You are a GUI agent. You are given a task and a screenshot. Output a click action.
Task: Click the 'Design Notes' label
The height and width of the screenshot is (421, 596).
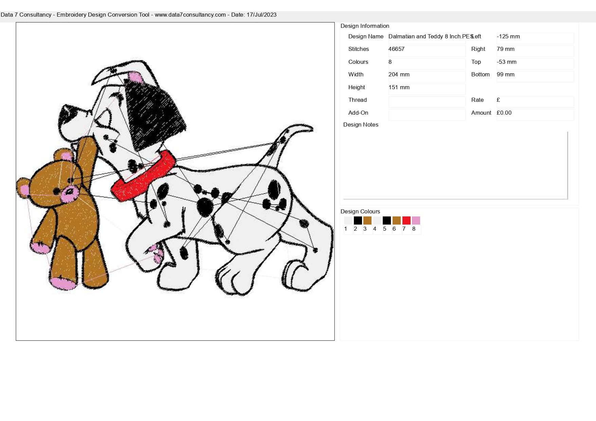click(361, 125)
